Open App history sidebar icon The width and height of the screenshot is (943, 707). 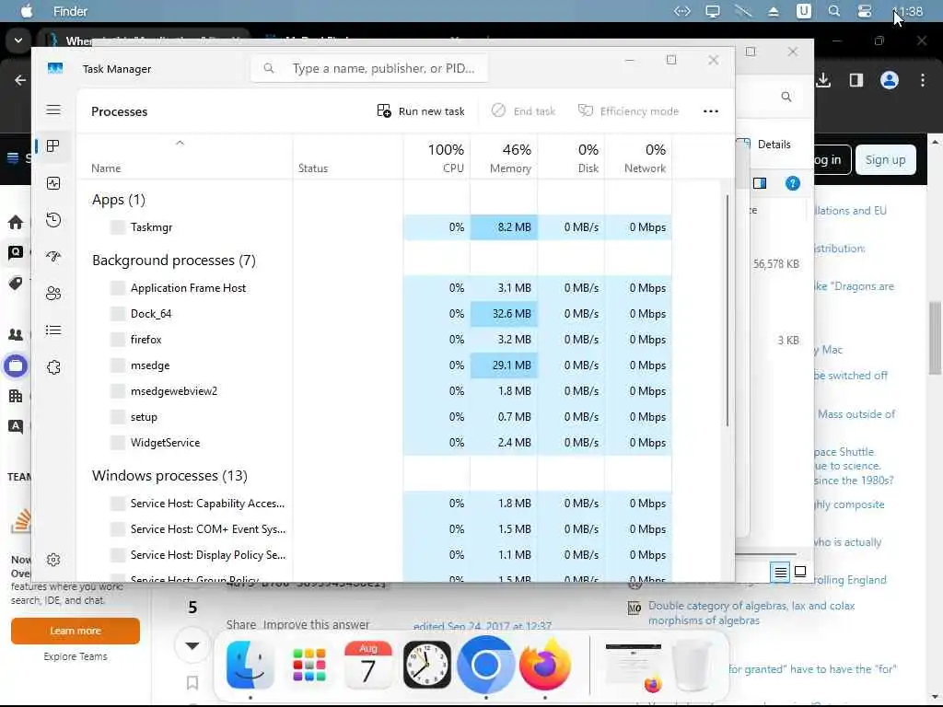tap(53, 220)
